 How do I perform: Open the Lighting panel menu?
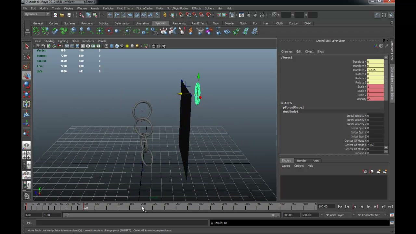63,41
